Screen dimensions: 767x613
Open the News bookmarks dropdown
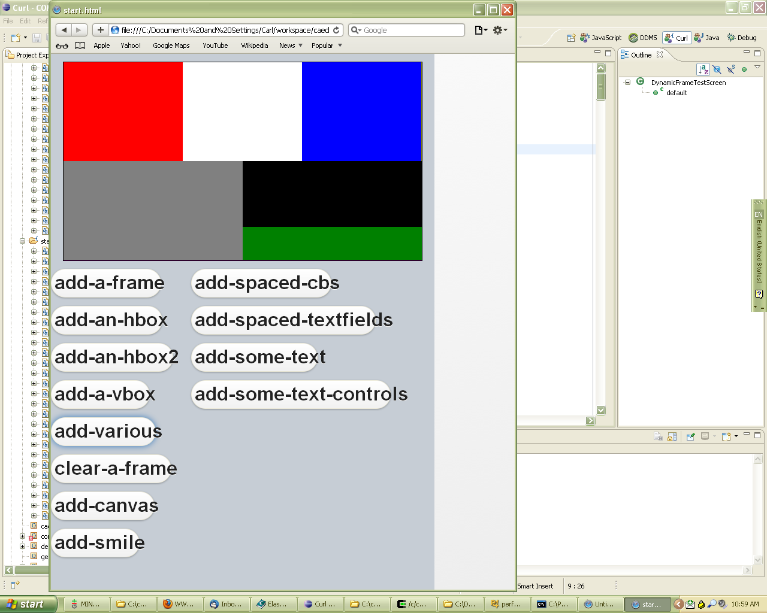pyautogui.click(x=291, y=45)
